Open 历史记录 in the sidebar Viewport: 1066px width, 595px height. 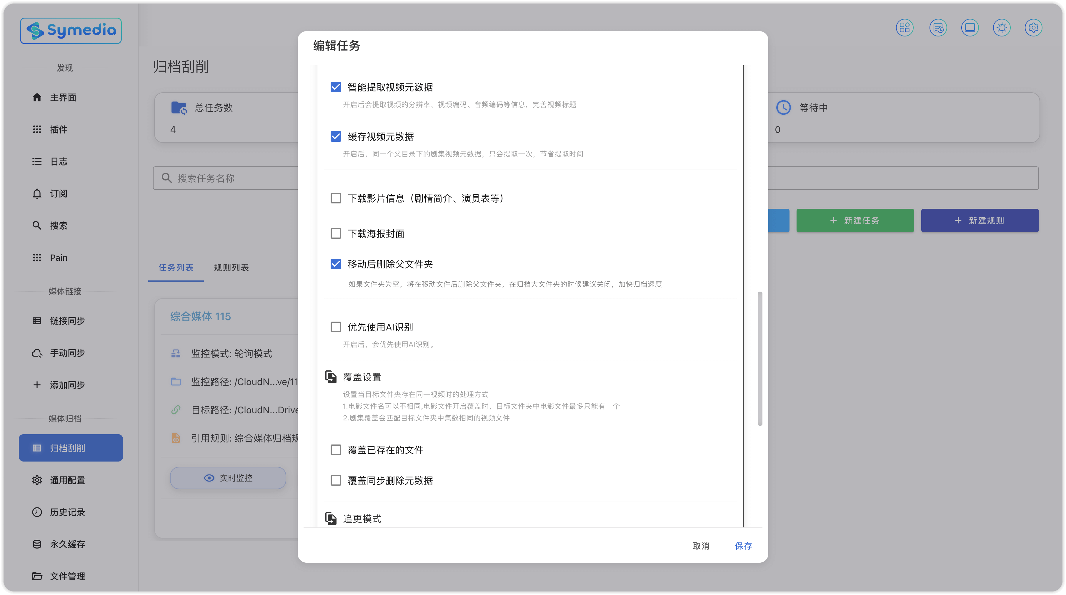point(67,512)
